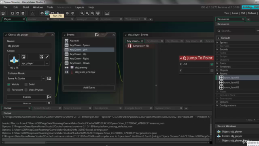Edit collision mask icon beside Same As Sprite
259x146 pixels.
click(x=49, y=78)
